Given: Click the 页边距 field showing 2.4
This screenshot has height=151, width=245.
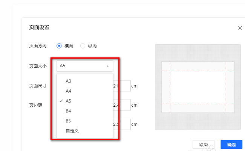Looking at the screenshot, I should (121, 105).
